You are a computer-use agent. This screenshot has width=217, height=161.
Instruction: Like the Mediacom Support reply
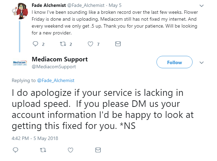[70, 150]
